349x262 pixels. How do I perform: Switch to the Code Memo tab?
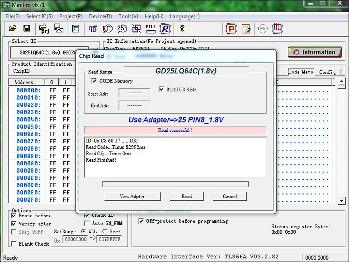(x=301, y=72)
